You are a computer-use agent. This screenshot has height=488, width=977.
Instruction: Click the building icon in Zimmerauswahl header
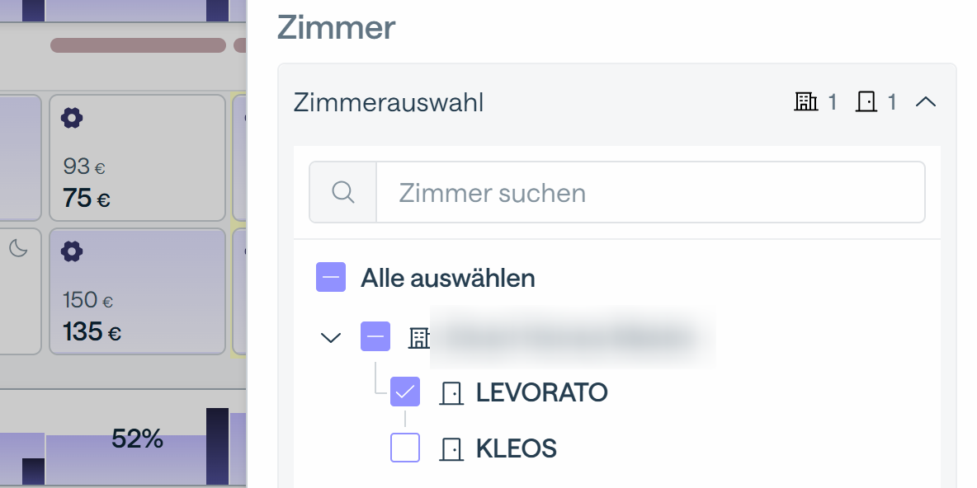[805, 102]
